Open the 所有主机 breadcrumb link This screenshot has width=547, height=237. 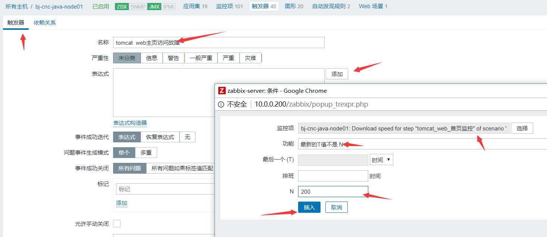click(16, 6)
